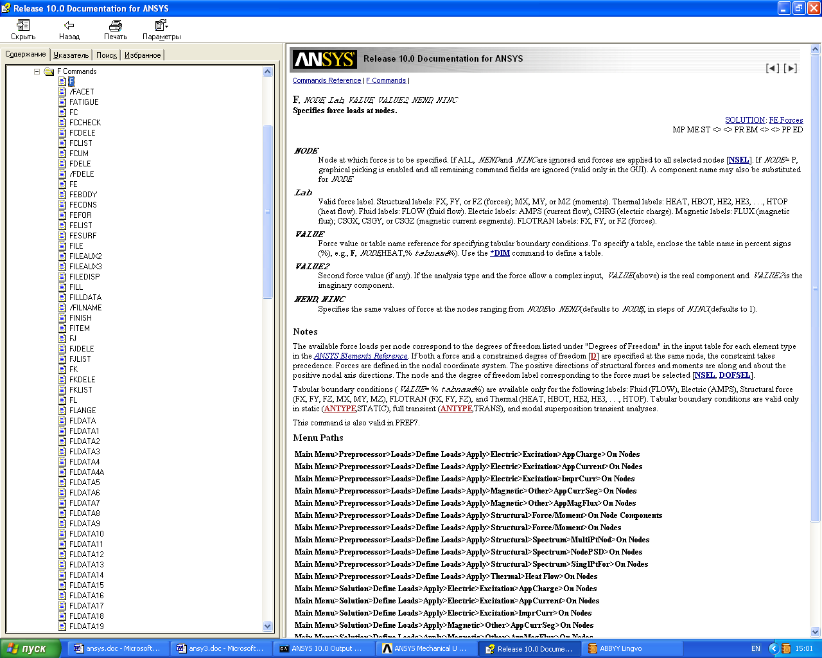The image size is (822, 658).
Task: Go to previous page using left arrow icon
Action: [x=773, y=68]
